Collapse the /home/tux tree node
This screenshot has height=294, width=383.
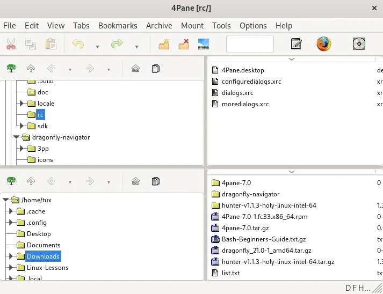(x=5, y=200)
